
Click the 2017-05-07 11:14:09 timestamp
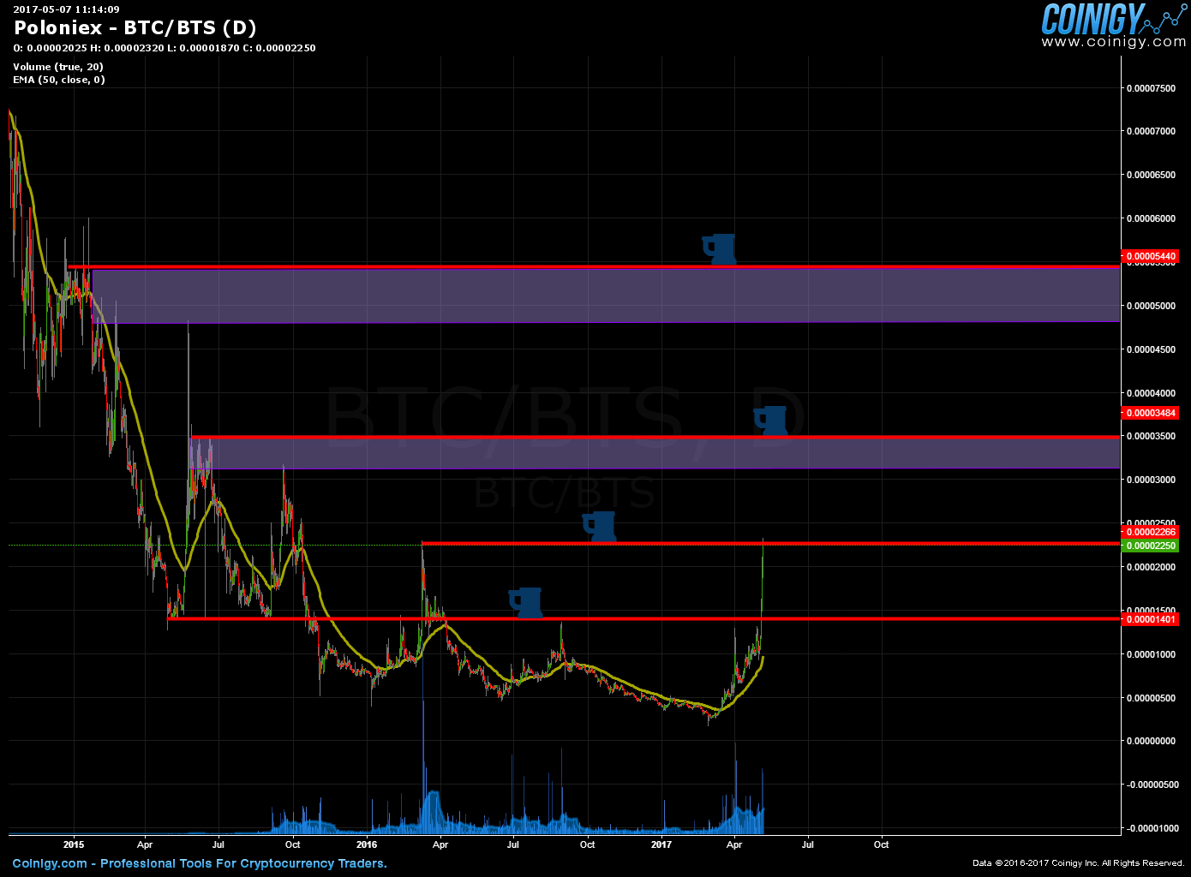[66, 9]
